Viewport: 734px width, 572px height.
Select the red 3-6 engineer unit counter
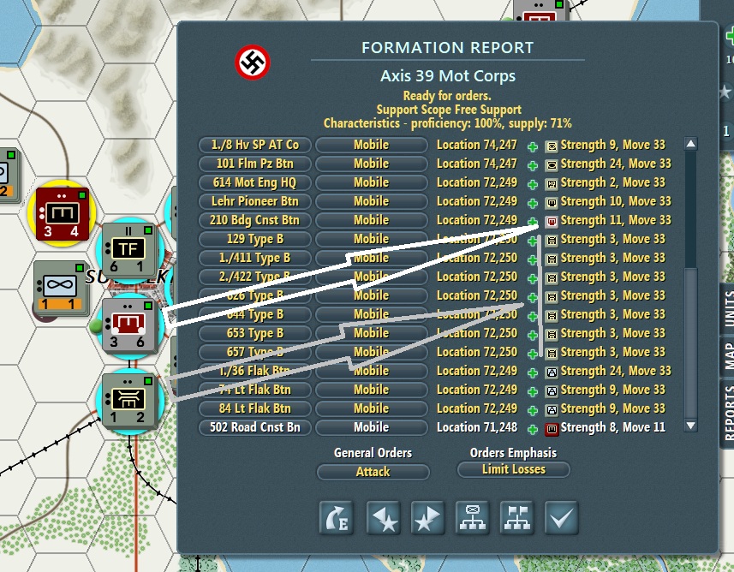pyautogui.click(x=129, y=325)
